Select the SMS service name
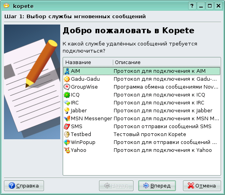This screenshot has width=225, height=195. pos(76,126)
